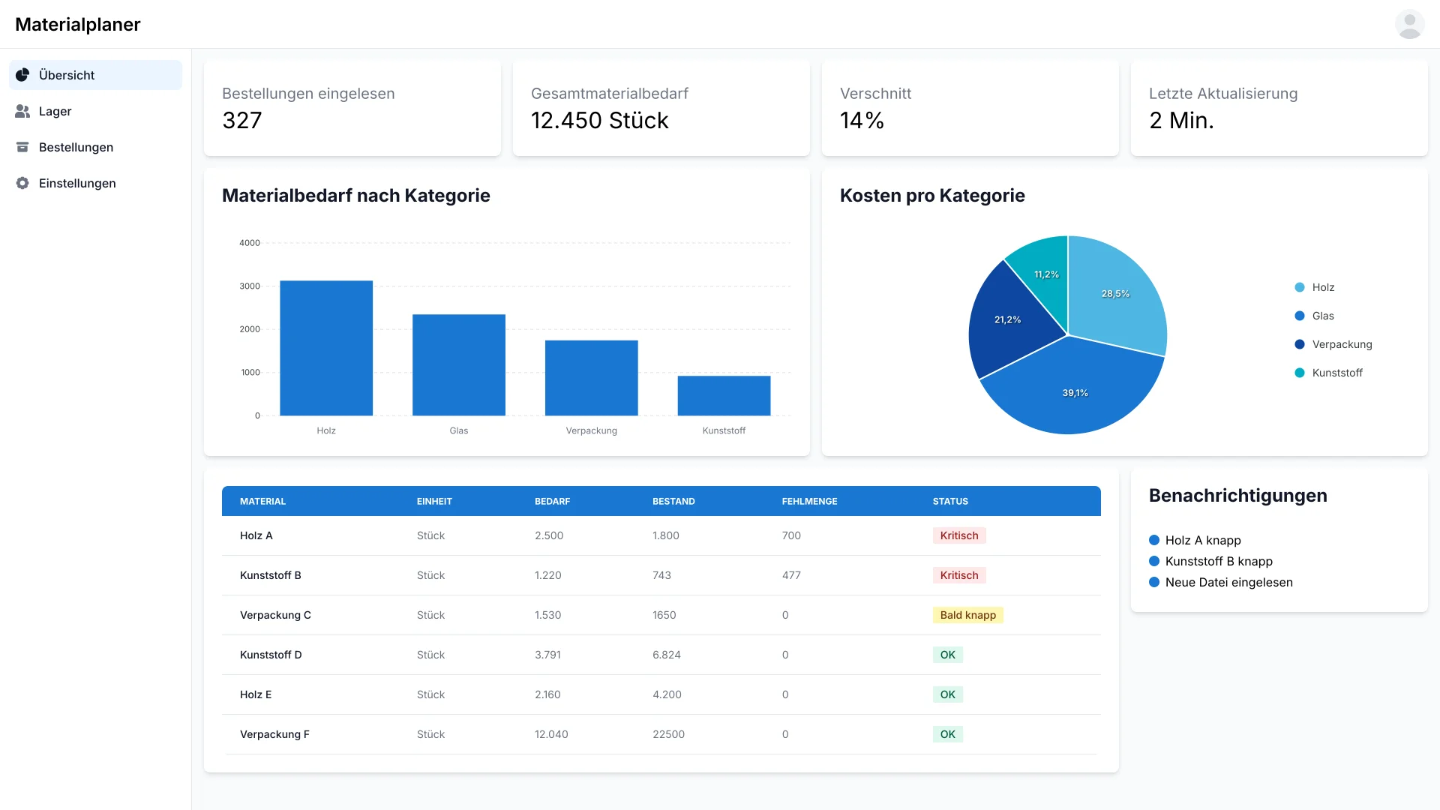Sort table by Fehlmenge column header

[809, 501]
